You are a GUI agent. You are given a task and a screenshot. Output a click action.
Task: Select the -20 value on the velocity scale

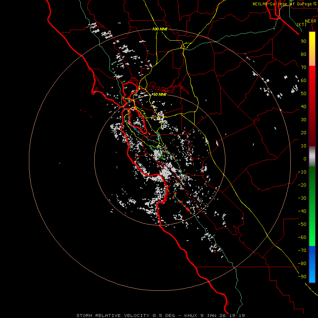pyautogui.click(x=302, y=185)
